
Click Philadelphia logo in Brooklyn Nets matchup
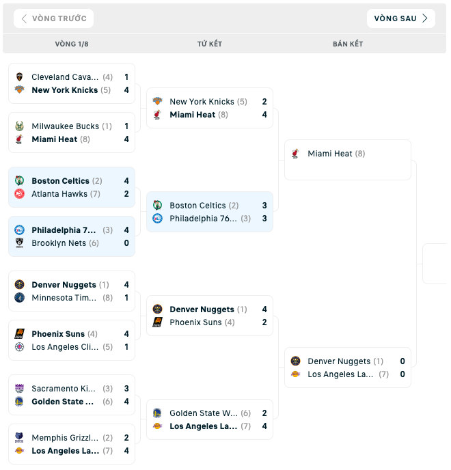point(20,230)
